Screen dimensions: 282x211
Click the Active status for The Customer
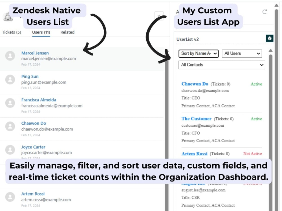[x=256, y=119]
